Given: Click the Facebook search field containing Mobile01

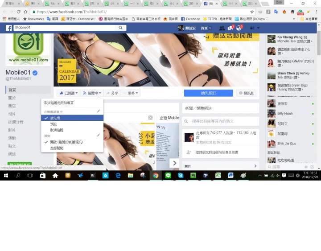Looking at the screenshot, I should click(65, 28).
